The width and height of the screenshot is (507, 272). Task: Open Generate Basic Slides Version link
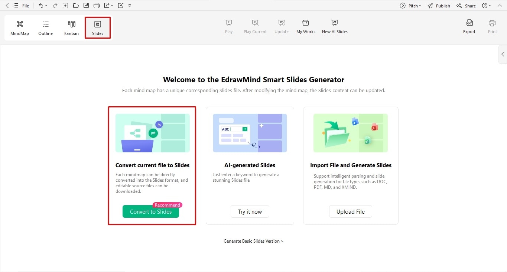pyautogui.click(x=253, y=241)
